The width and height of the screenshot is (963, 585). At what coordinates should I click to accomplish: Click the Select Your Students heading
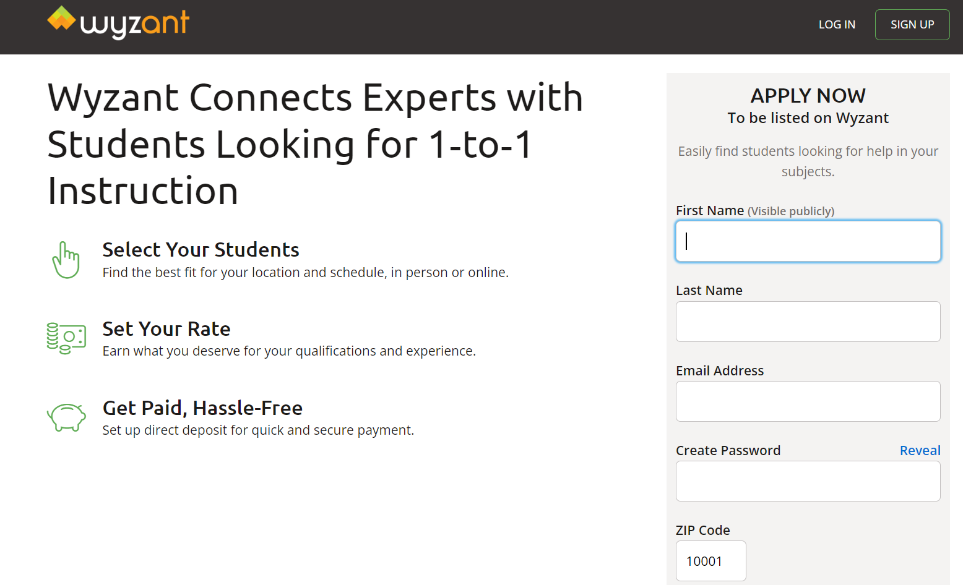pos(201,250)
